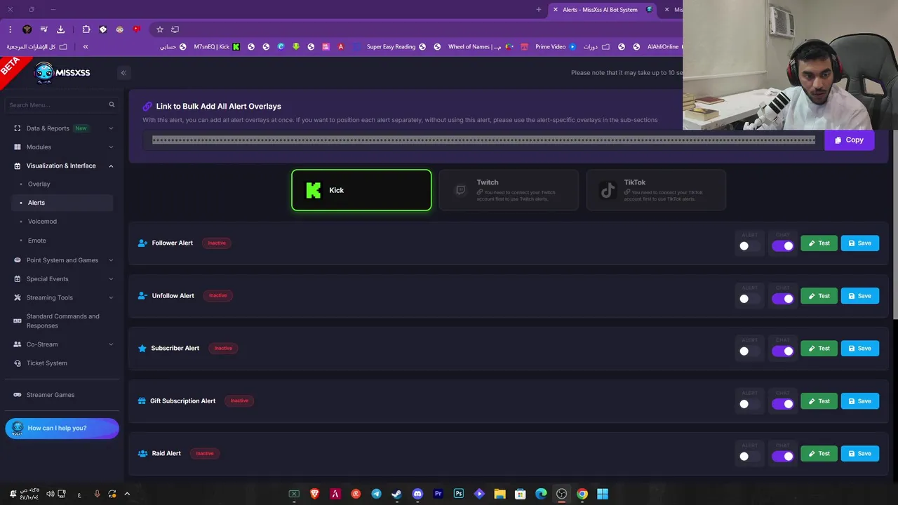Image resolution: width=898 pixels, height=505 pixels.
Task: Disable the Subscriber Alert CHAT toggle
Action: pyautogui.click(x=783, y=351)
